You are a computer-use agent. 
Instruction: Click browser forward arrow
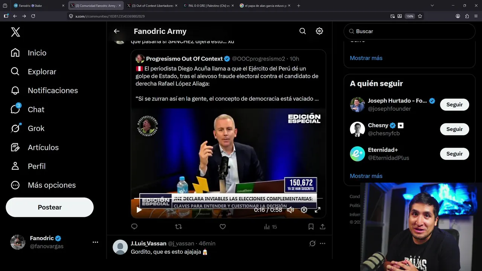coord(24,16)
